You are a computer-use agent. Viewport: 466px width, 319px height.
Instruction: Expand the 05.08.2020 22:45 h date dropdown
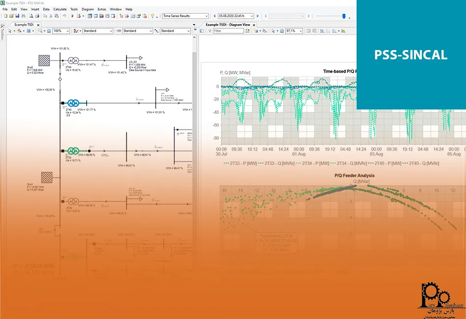[252, 16]
